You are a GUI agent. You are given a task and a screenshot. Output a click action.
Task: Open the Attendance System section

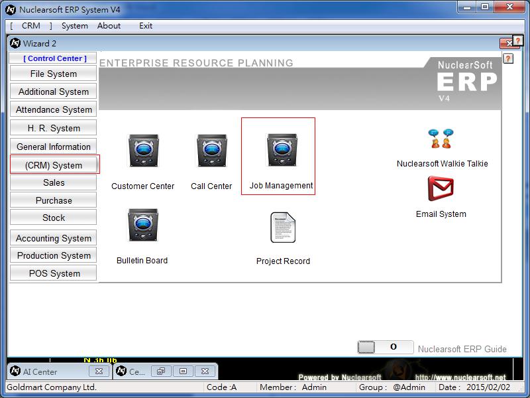coord(54,109)
